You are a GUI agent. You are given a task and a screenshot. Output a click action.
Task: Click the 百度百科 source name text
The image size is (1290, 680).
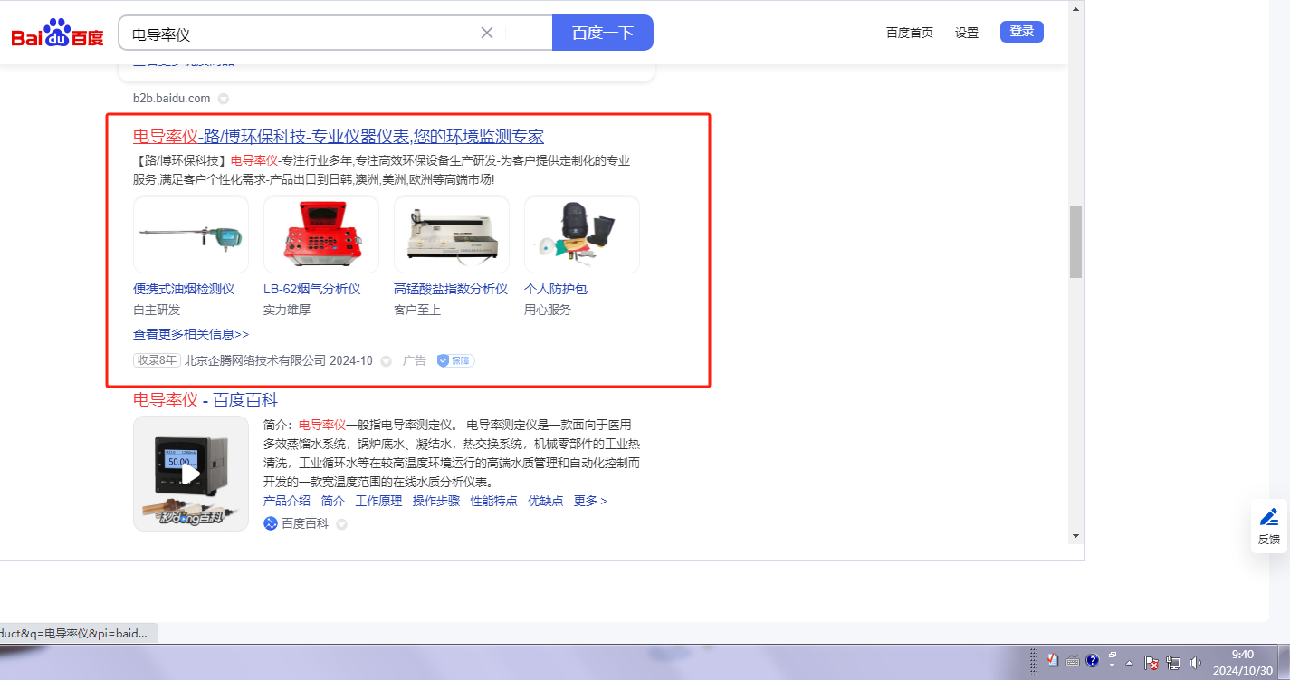coord(305,523)
